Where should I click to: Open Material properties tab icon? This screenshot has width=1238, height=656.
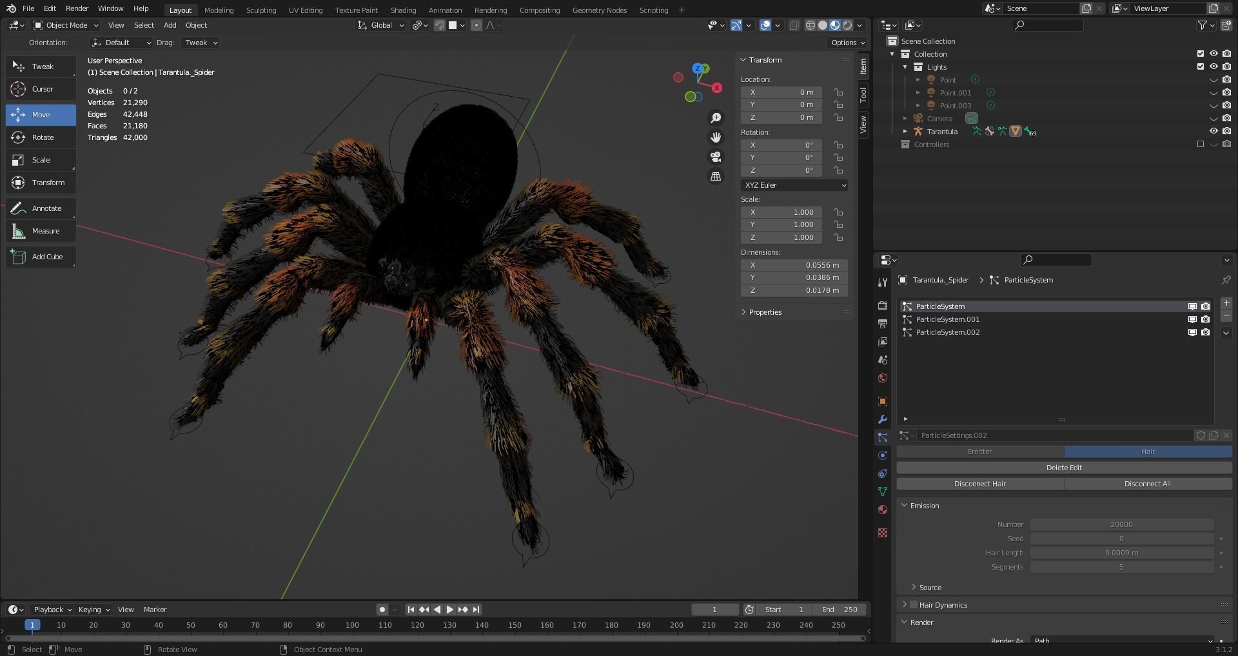pos(883,510)
